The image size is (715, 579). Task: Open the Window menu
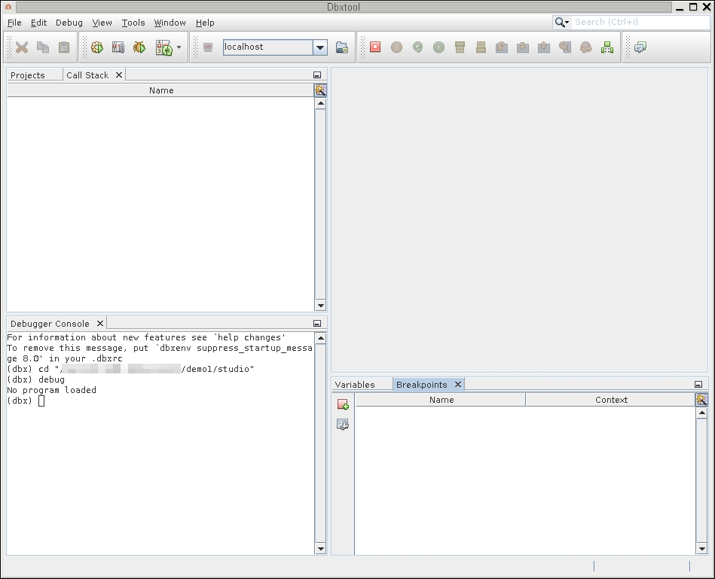coord(170,23)
